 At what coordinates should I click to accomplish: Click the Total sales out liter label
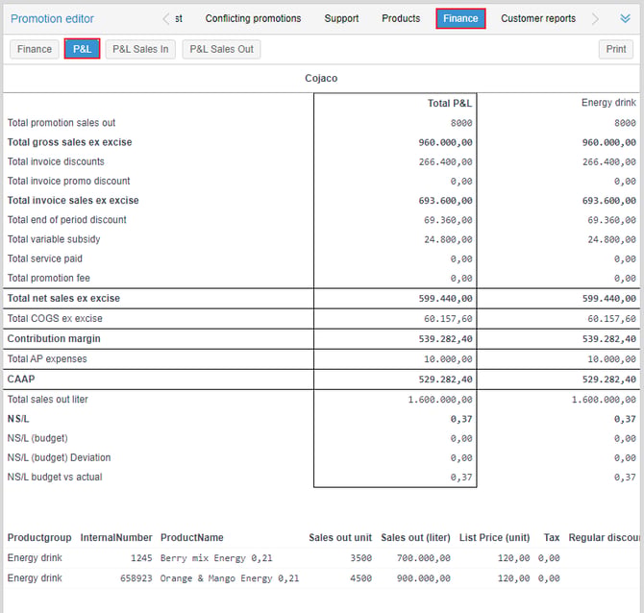point(48,399)
